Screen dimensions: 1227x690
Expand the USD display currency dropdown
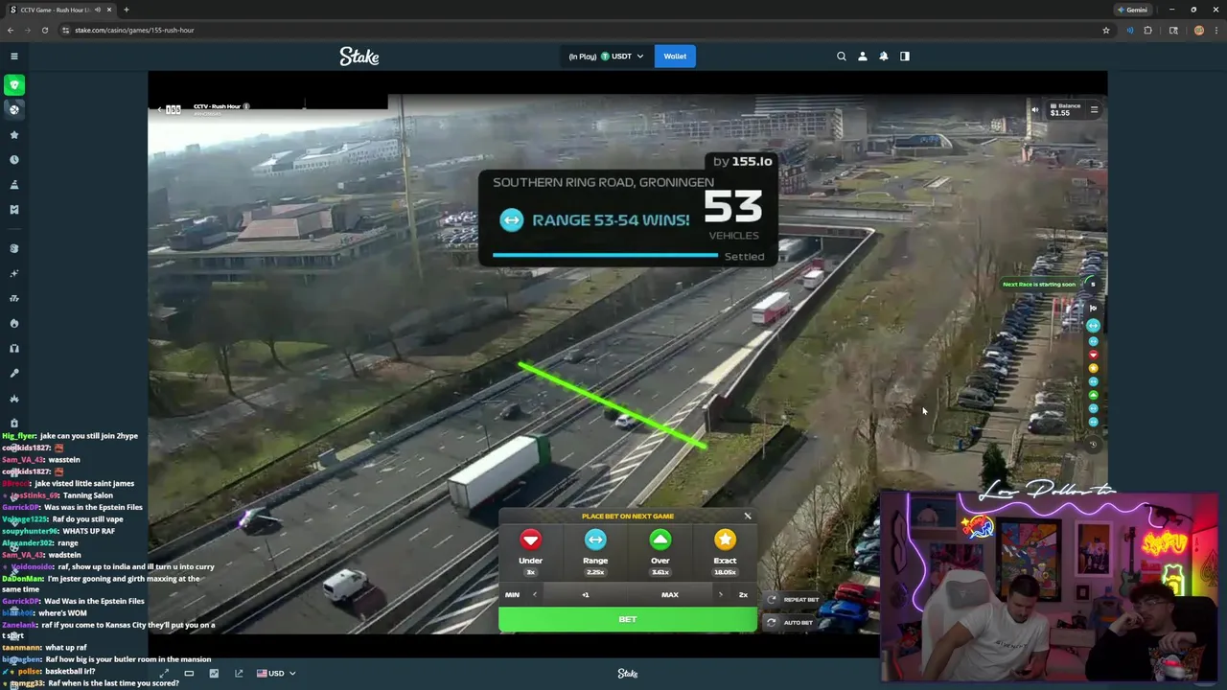pyautogui.click(x=276, y=674)
